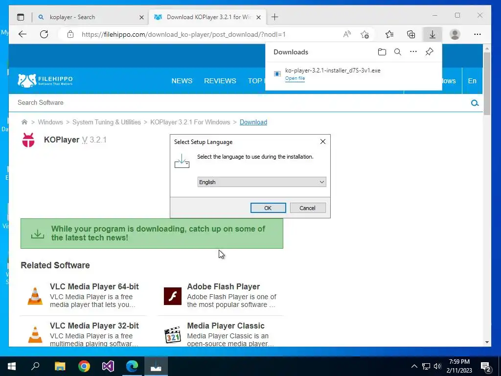Open Edge tab actions menu icon
Viewport: 501px width, 376px height.
point(21,17)
